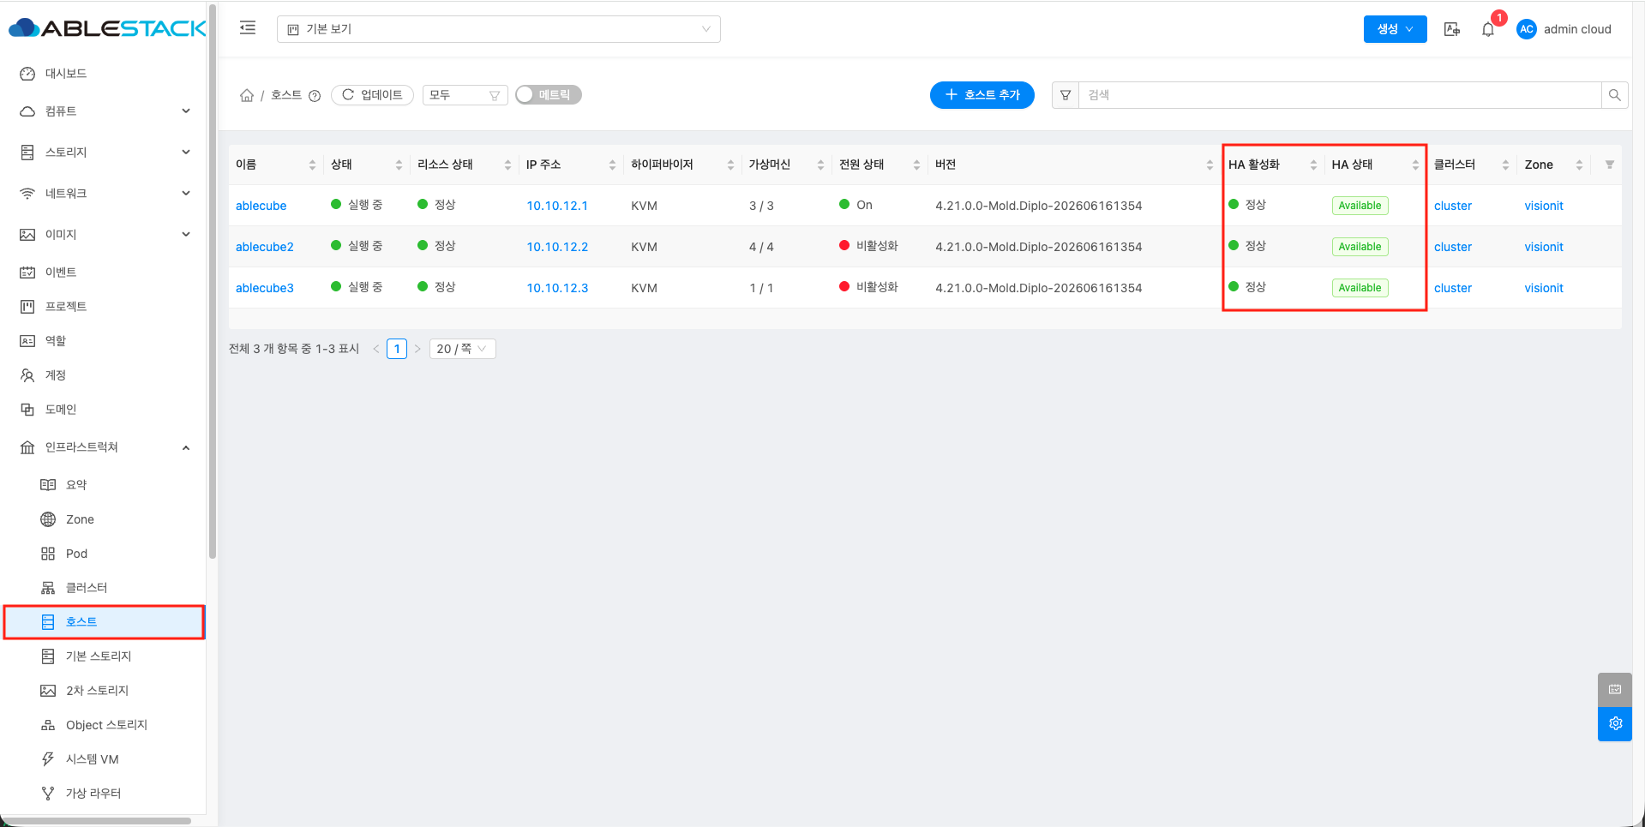This screenshot has width=1645, height=827.
Task: Open the 모두 filter dropdown
Action: (x=465, y=95)
